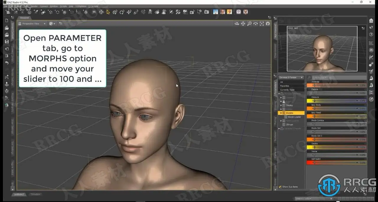Image resolution: width=378 pixels, height=202 pixels.
Task: Open the Window menu
Action: tap(54, 6)
